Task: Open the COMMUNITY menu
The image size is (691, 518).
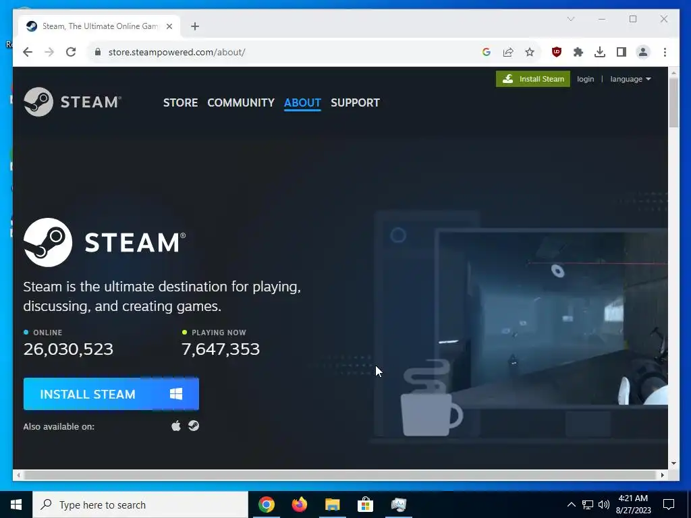Action: point(241,103)
